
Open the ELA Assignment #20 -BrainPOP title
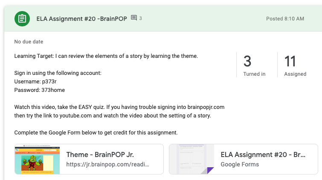tap(82, 19)
